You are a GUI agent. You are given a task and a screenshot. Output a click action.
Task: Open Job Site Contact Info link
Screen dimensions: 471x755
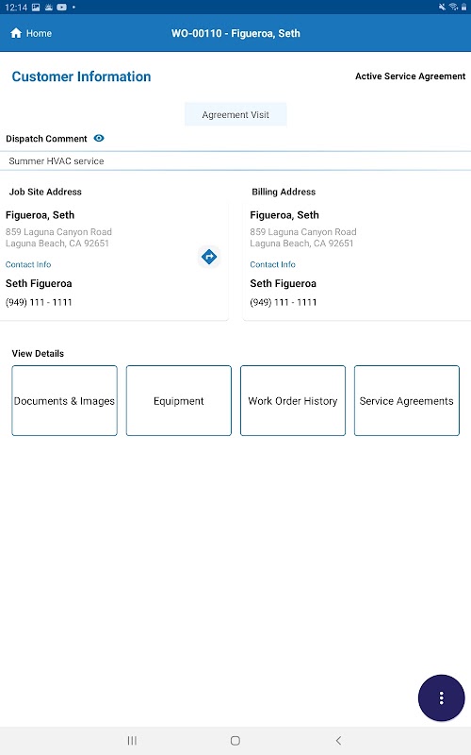coord(28,264)
